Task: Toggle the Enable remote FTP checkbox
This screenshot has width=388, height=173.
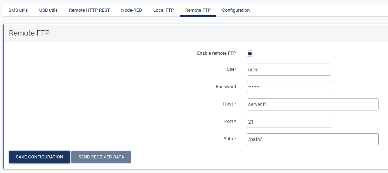Action: 250,54
